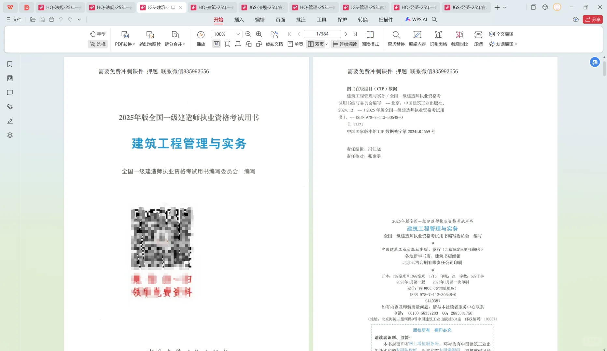Add new tab with plus button

click(497, 7)
